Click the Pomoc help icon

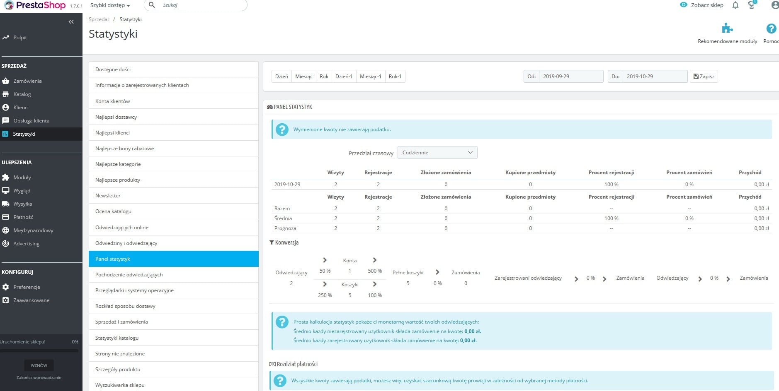coord(771,29)
